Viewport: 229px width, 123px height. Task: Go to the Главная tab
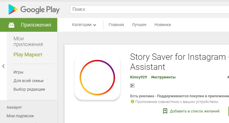[116, 25]
